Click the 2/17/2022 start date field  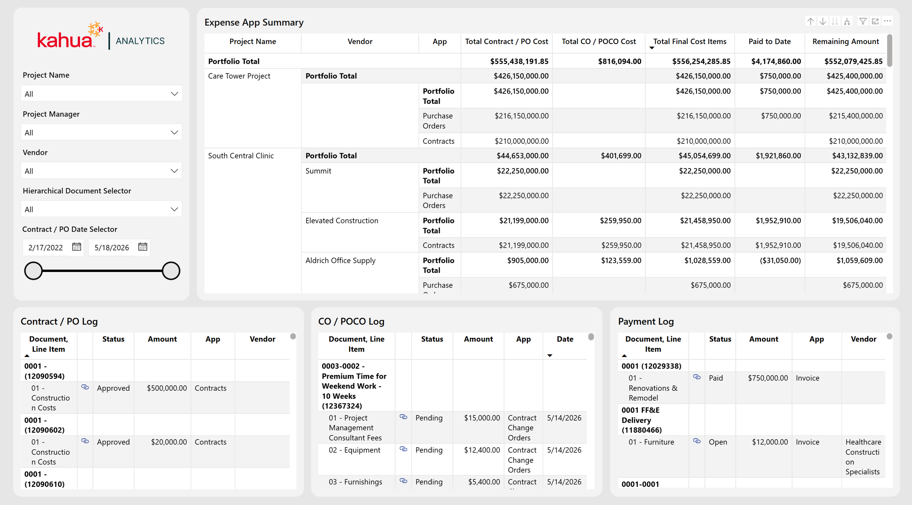(x=46, y=247)
